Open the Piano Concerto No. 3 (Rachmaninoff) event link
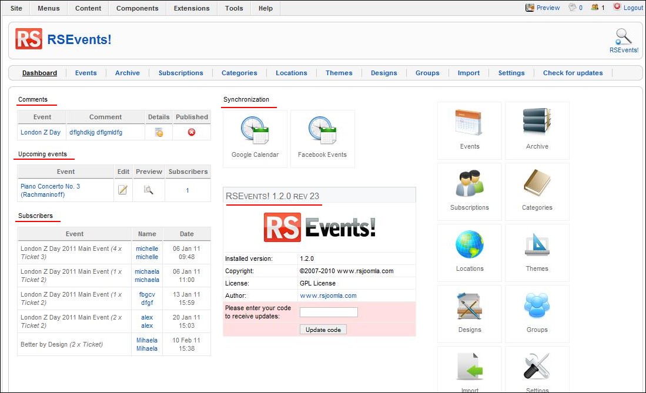 click(x=51, y=190)
